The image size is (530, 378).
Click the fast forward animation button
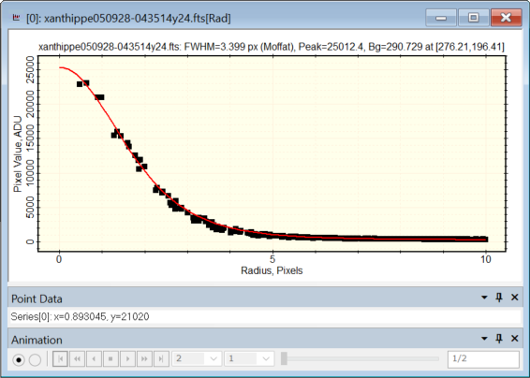[x=144, y=358]
